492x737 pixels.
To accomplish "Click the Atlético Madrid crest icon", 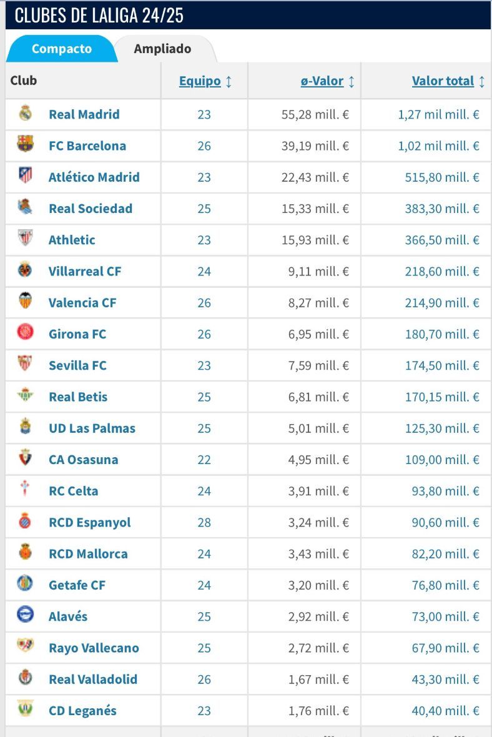I will coord(25,177).
